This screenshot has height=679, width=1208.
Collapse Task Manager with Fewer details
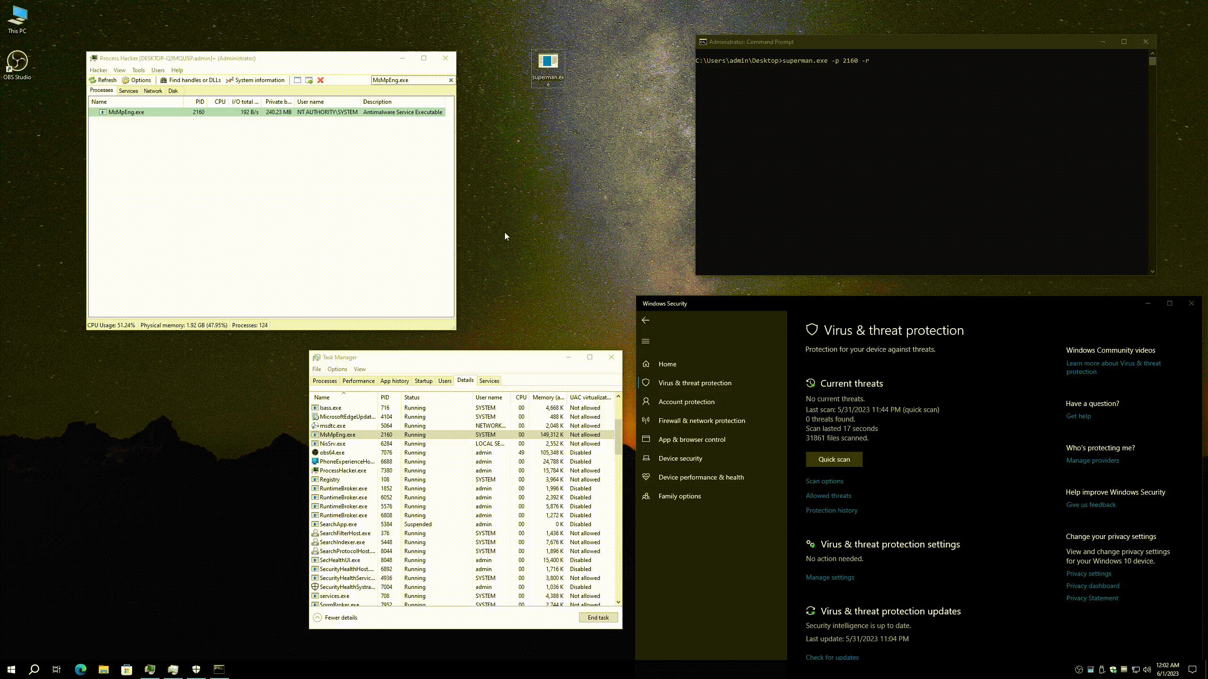[336, 618]
